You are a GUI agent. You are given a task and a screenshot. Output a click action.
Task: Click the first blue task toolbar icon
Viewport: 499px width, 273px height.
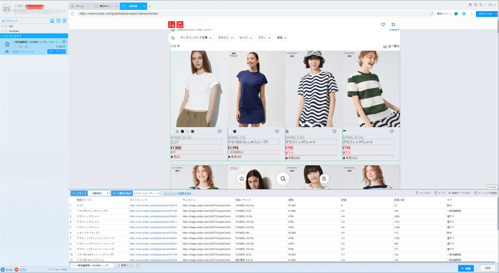pyautogui.click(x=52, y=21)
